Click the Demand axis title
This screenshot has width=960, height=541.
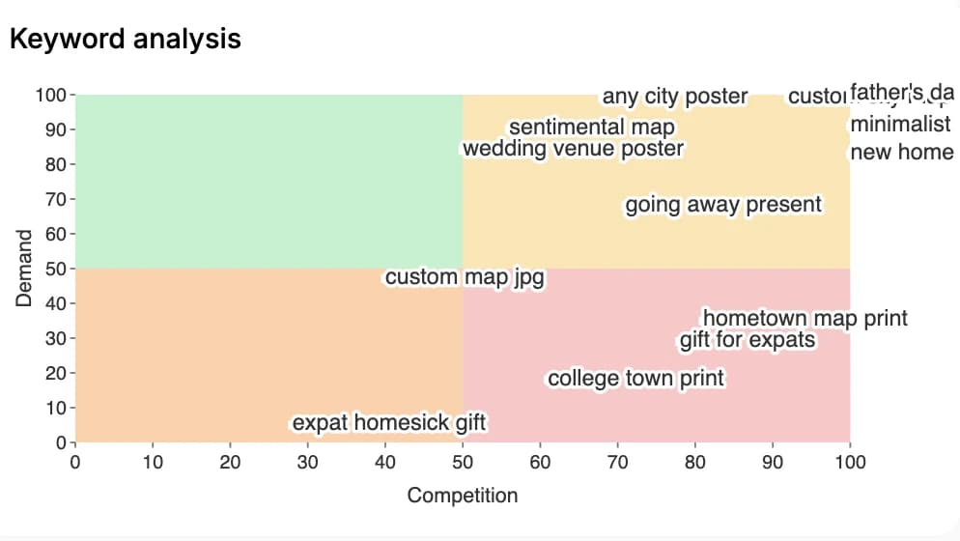[x=24, y=269]
